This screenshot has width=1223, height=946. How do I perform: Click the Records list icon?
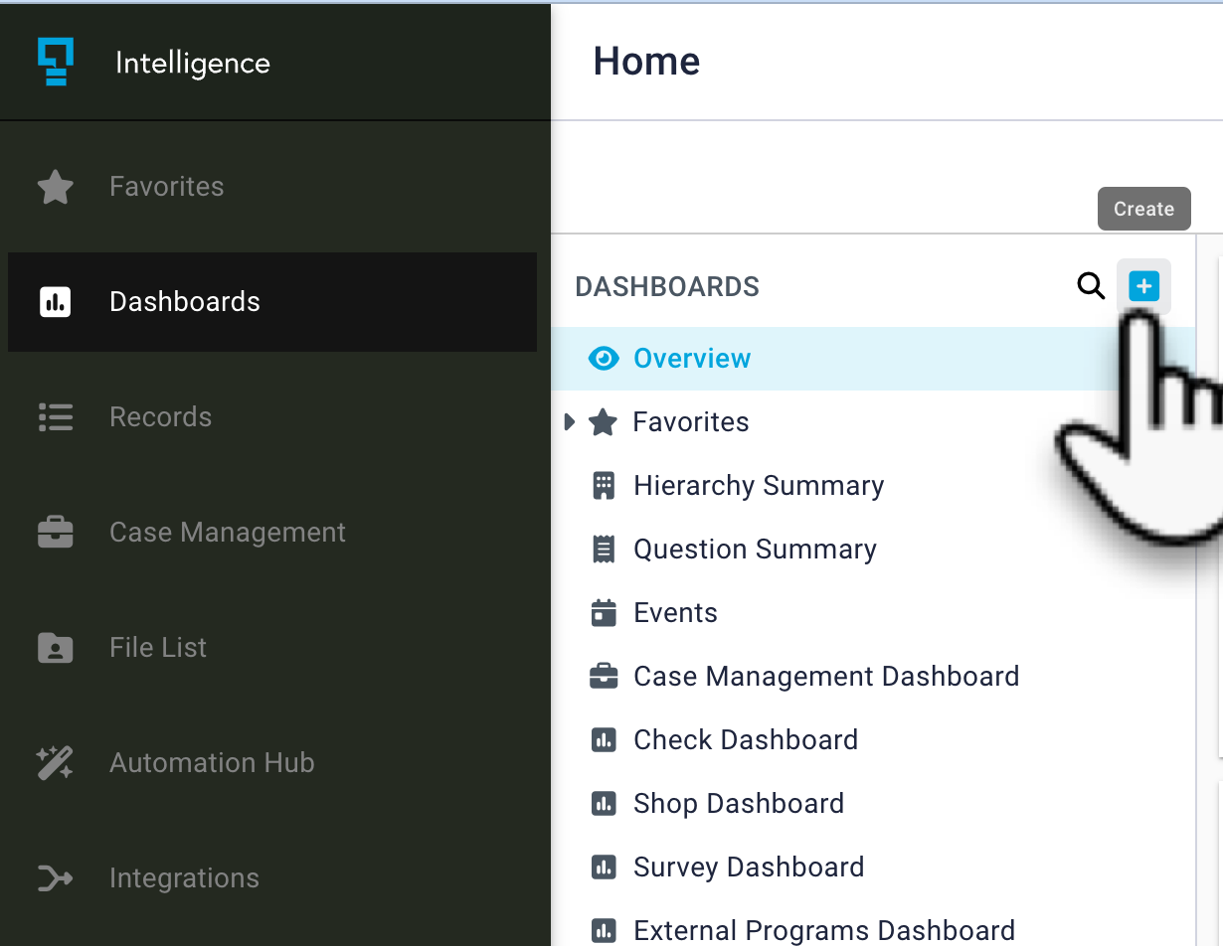55,417
